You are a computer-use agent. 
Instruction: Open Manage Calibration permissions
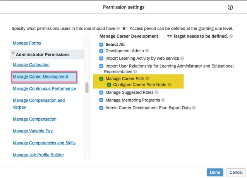[x=31, y=64]
